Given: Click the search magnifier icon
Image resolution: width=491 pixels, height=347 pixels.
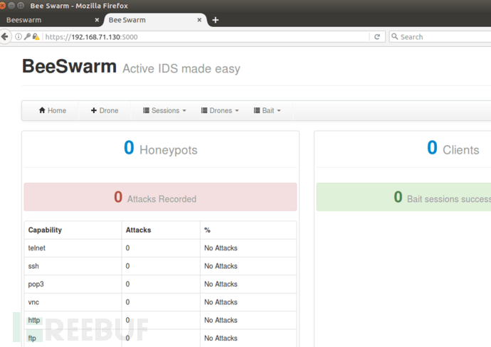Looking at the screenshot, I should [395, 36].
